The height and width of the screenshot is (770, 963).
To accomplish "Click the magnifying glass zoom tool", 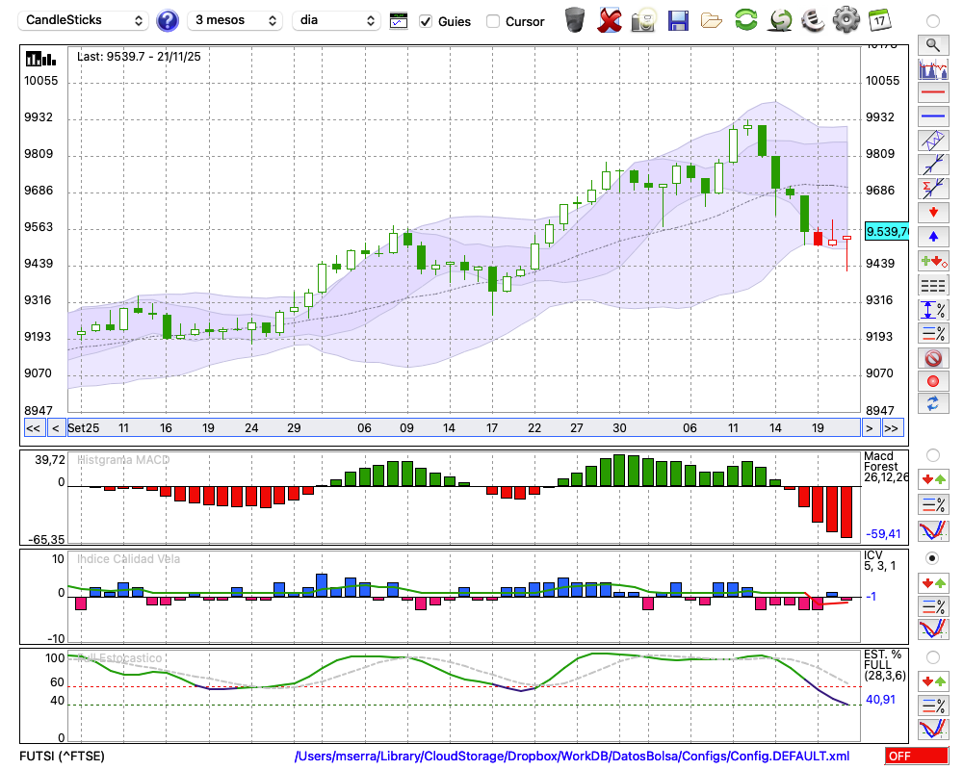I will click(933, 45).
